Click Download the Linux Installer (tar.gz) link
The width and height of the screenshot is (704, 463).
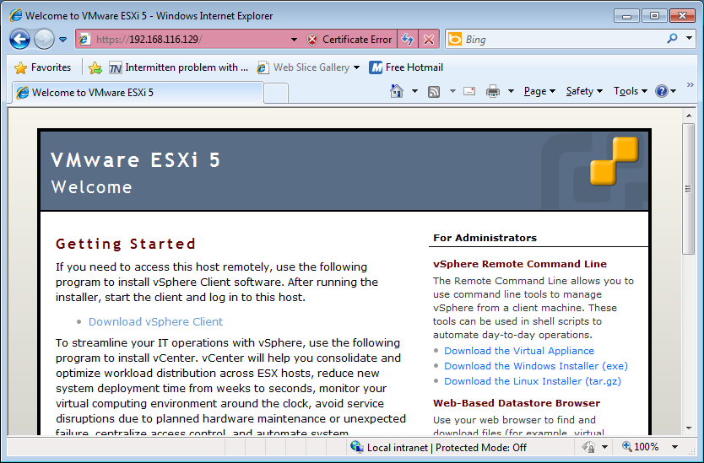pyautogui.click(x=533, y=381)
